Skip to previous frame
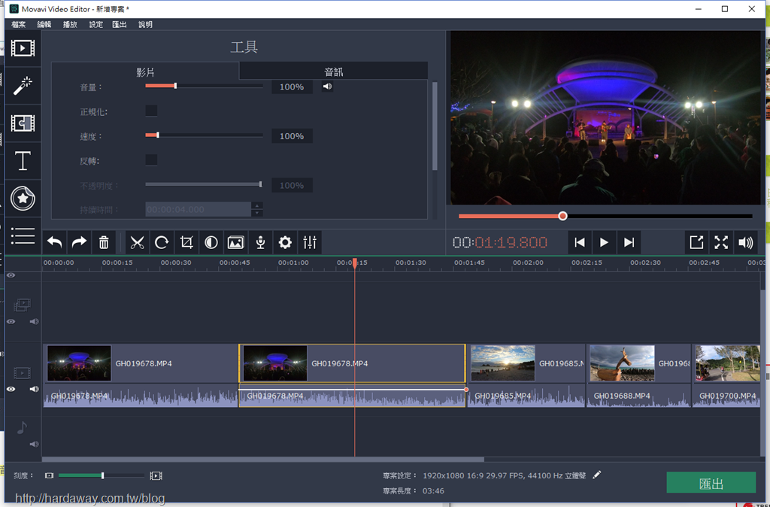Viewport: 770px width, 507px height. (580, 242)
